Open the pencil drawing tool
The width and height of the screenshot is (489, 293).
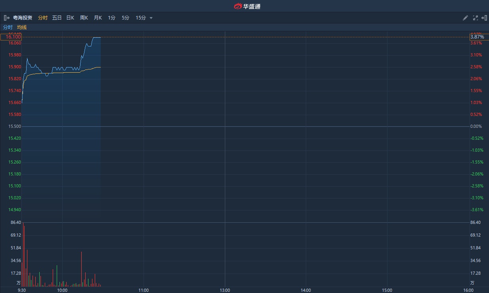pos(466,18)
